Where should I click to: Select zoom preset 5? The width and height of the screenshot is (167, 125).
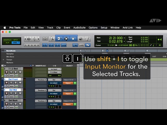point(38,45)
